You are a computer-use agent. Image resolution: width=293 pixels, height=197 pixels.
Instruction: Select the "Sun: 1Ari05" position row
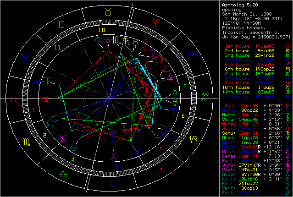[258, 106]
